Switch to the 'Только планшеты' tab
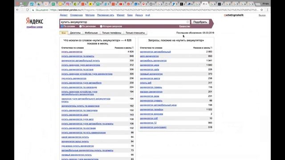The image size is (285, 160). 135,33
